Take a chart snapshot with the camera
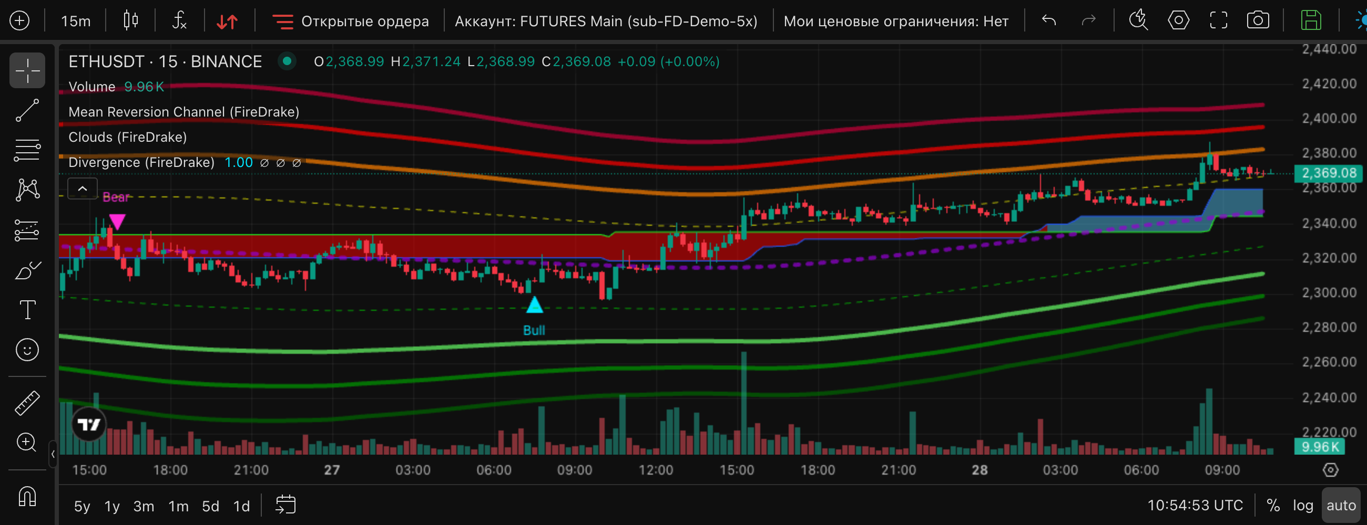Viewport: 1367px width, 525px height. (x=1258, y=20)
